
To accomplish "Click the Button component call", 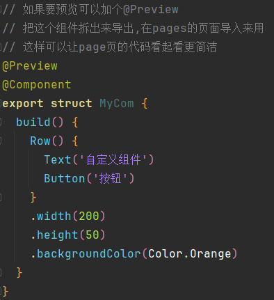I will [65, 178].
